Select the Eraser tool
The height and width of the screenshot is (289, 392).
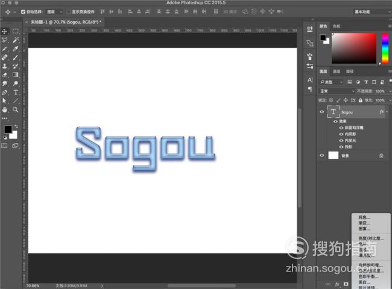[x=4, y=75]
